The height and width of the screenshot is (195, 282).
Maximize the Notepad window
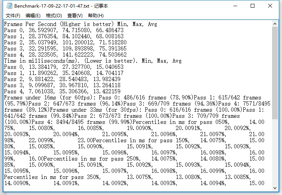click(253, 6)
